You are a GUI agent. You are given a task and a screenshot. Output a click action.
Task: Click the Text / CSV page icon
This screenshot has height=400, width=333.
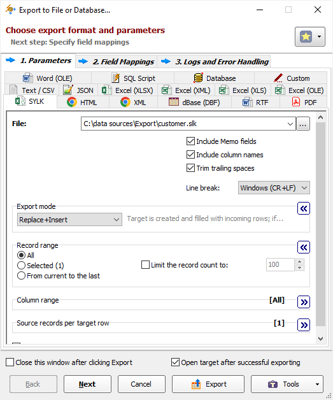tap(13, 90)
